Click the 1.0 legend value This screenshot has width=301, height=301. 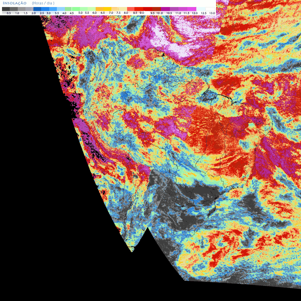point(17,13)
